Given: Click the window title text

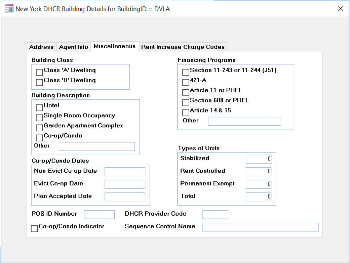Looking at the screenshot, I should [93, 9].
